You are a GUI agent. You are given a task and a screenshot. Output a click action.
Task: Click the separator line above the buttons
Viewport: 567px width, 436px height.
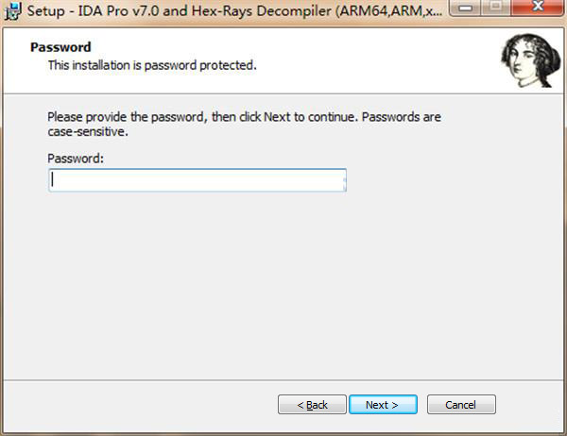[283, 378]
